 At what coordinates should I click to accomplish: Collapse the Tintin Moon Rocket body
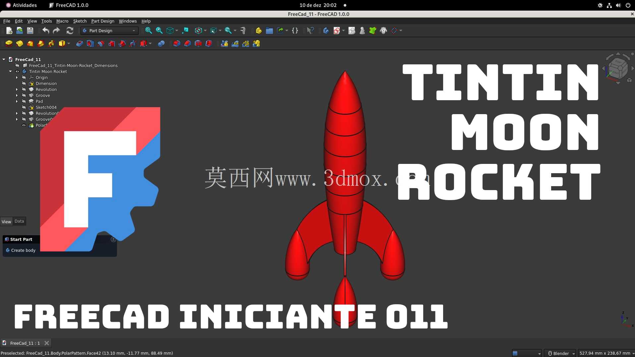tap(10, 71)
